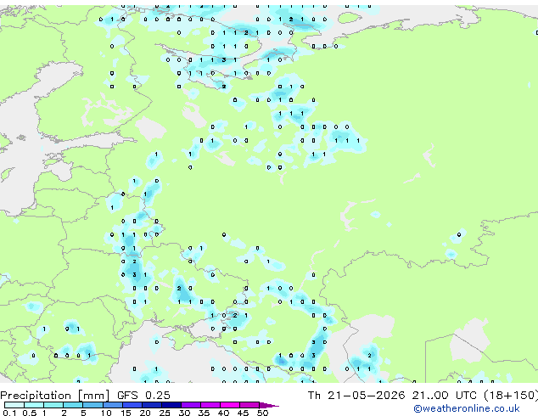This screenshot has width=538, height=416.
Task: Click the 1–2 mm legend color box
Action: pyautogui.click(x=53, y=405)
